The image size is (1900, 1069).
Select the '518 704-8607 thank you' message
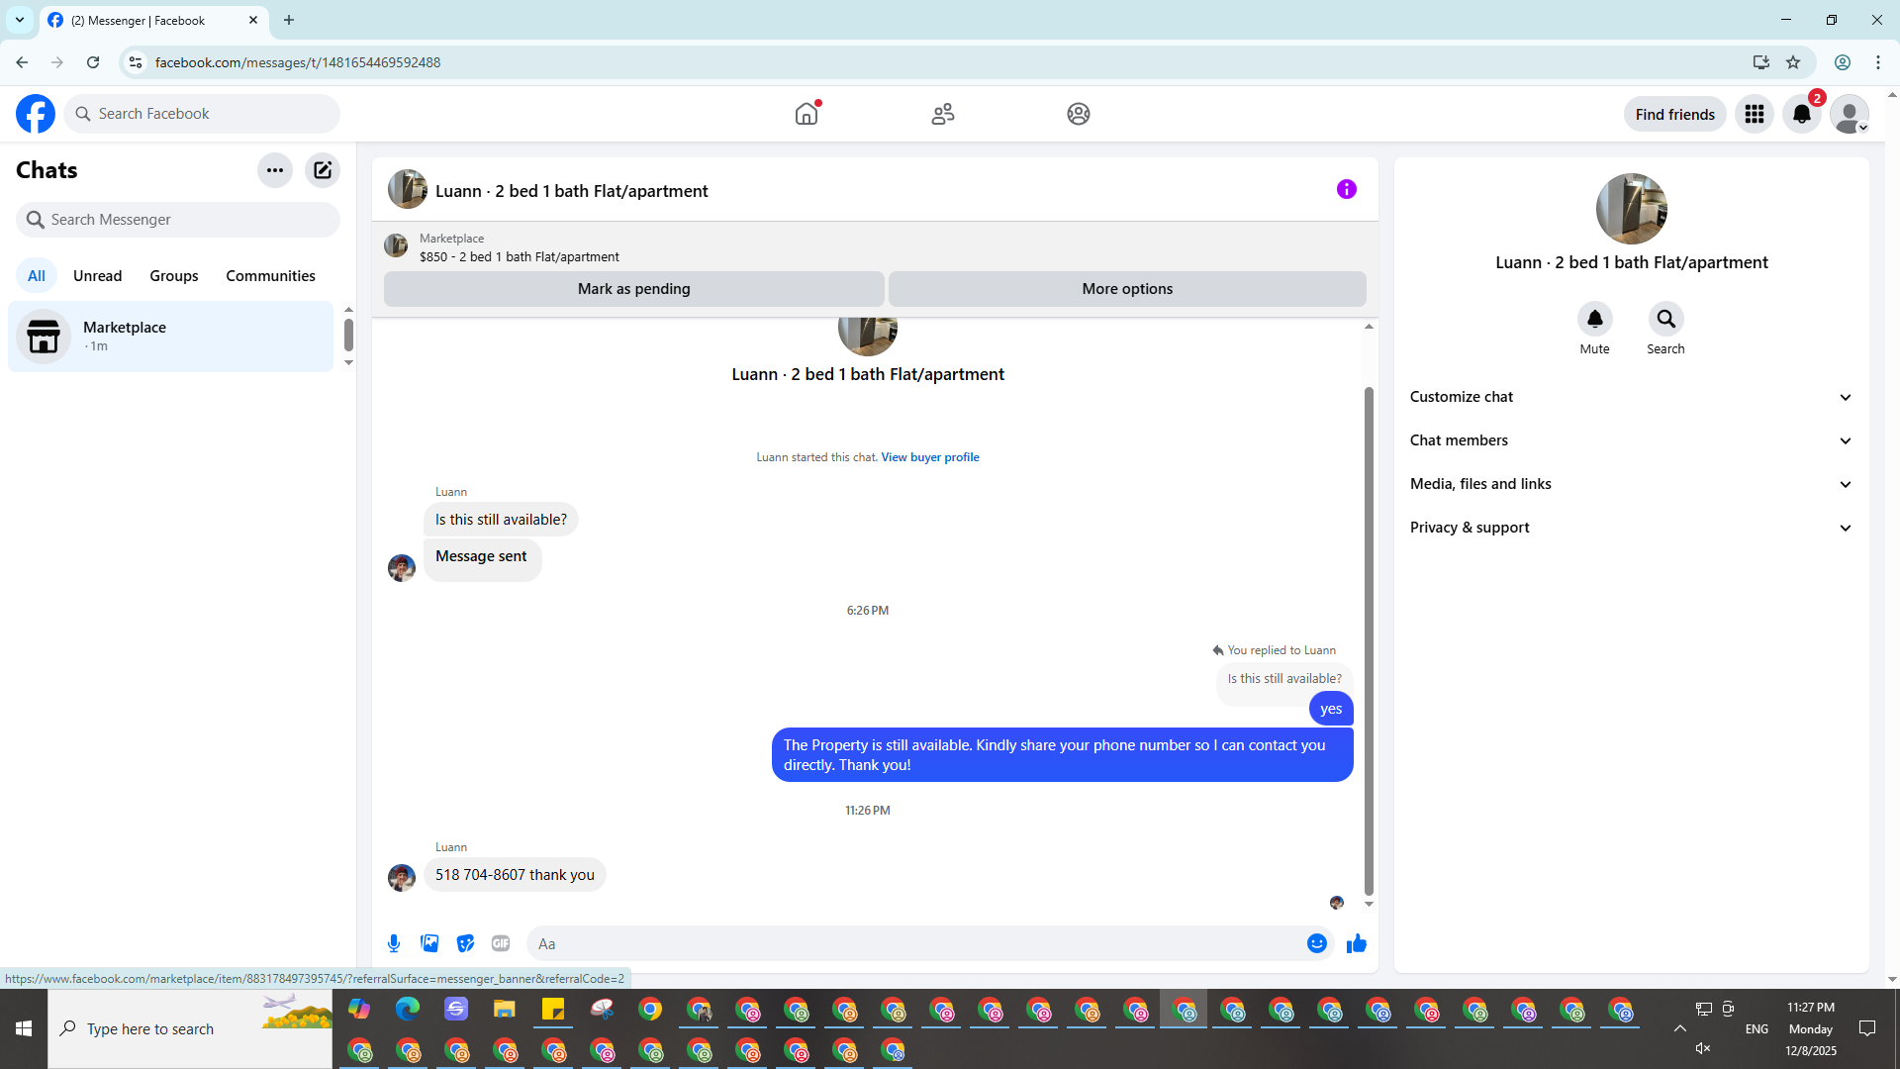pos(515,875)
